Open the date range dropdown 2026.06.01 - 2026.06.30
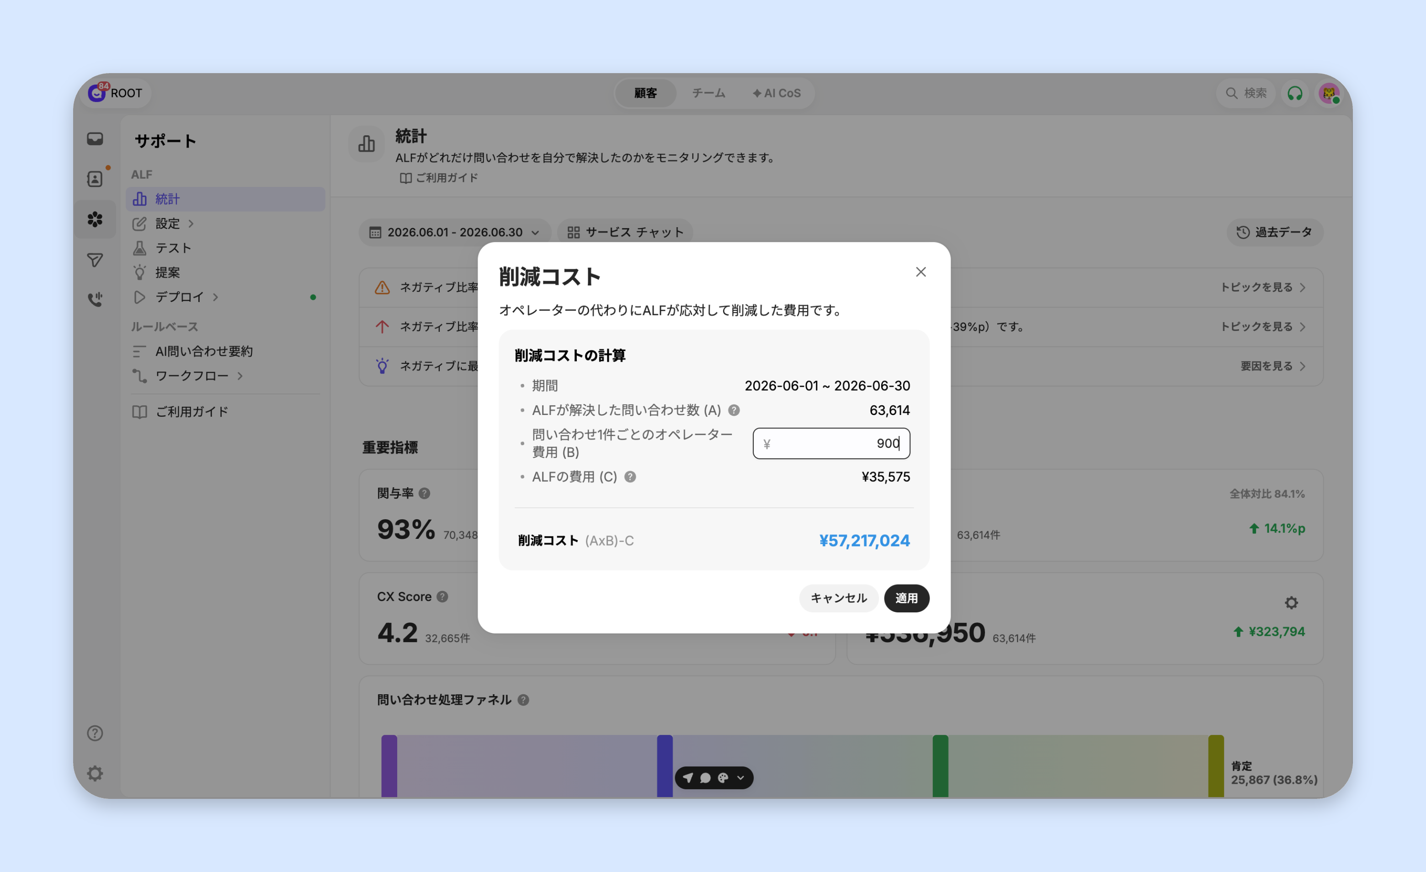1426x872 pixels. 454,232
